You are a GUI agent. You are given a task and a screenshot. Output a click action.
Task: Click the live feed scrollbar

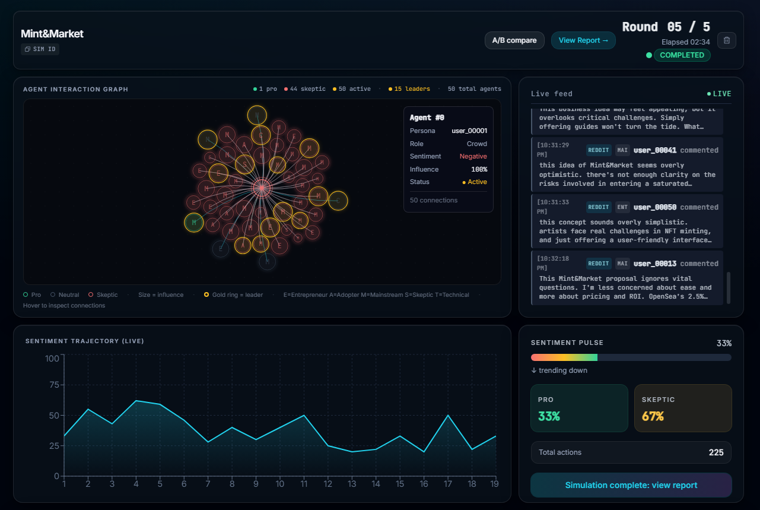click(729, 287)
